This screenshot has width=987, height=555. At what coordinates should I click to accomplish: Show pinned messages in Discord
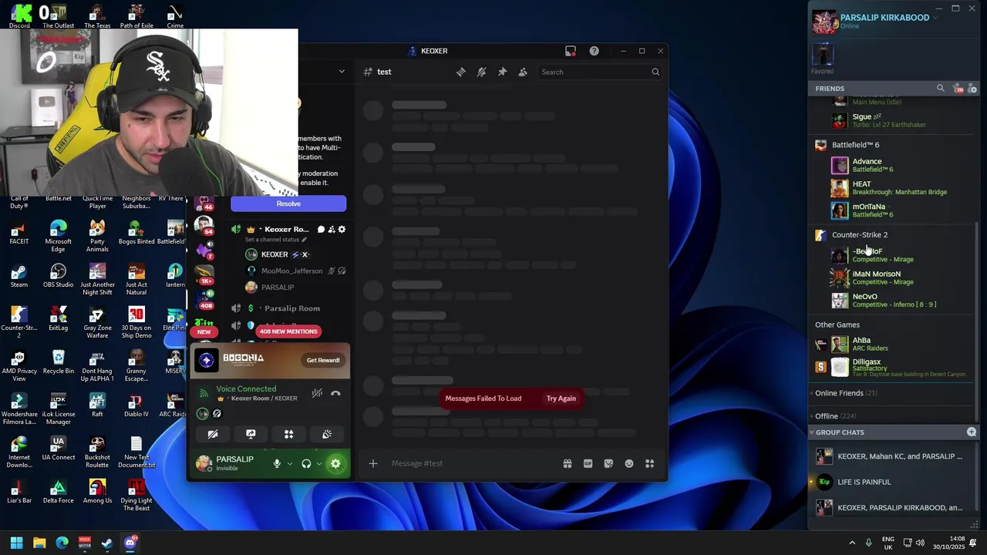[502, 72]
